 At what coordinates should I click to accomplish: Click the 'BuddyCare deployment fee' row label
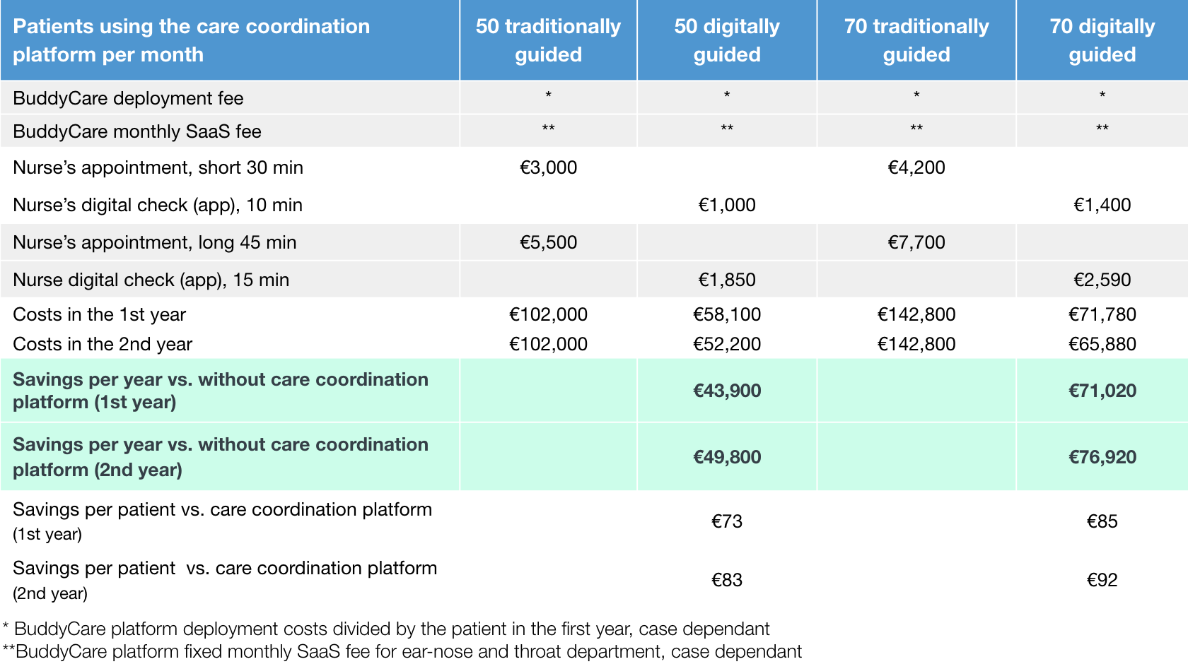[x=128, y=98]
